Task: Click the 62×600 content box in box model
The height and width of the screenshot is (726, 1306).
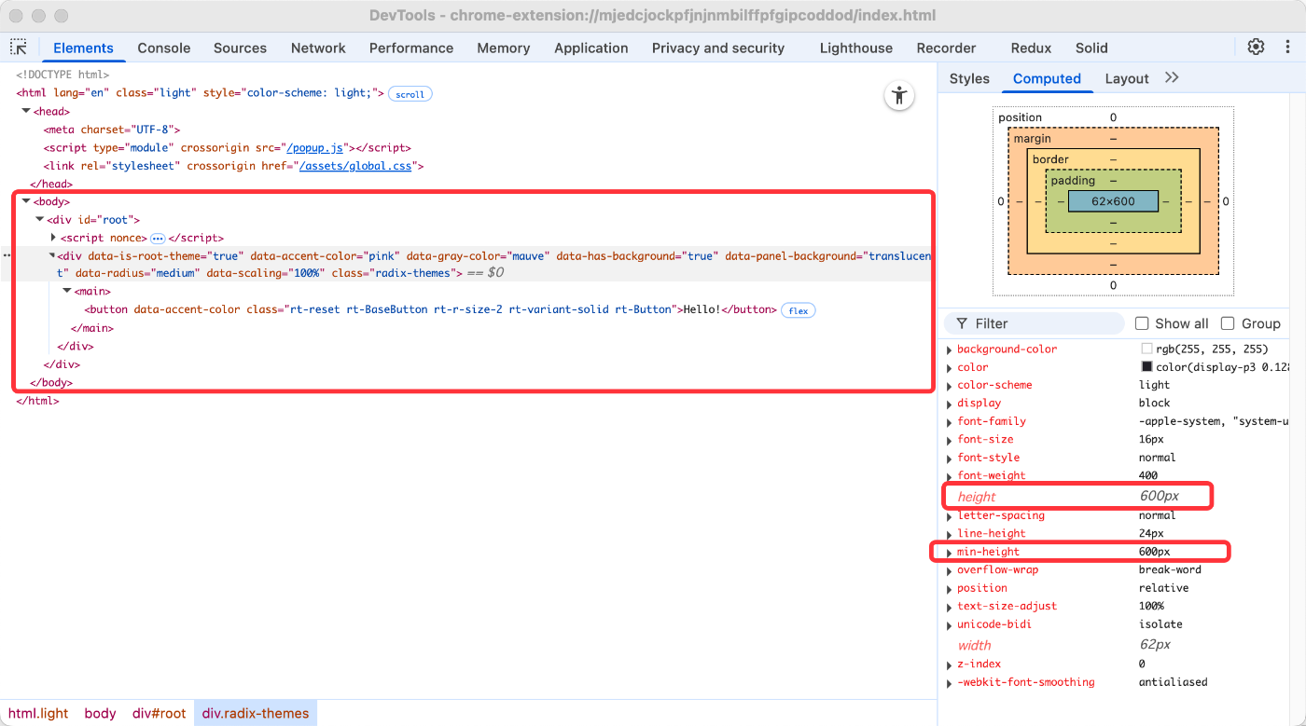Action: 1113,201
